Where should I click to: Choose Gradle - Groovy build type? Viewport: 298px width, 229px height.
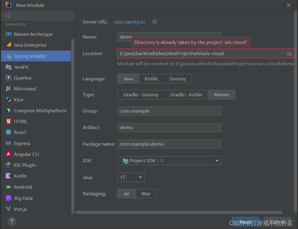(x=141, y=95)
